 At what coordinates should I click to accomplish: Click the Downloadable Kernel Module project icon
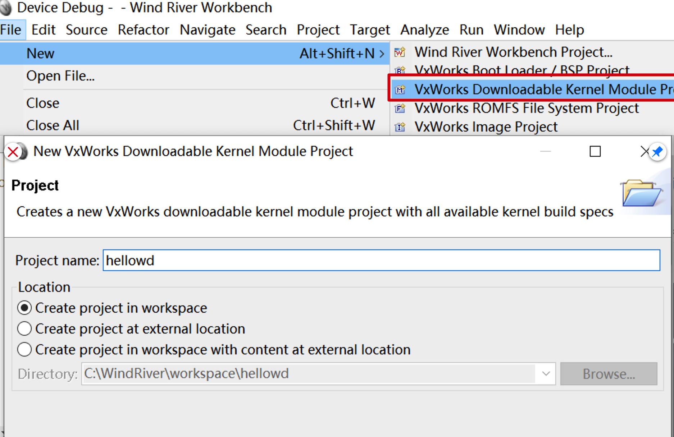[400, 89]
